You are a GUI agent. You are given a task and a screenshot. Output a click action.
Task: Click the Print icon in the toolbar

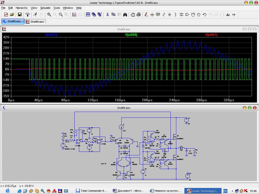(x=139, y=15)
